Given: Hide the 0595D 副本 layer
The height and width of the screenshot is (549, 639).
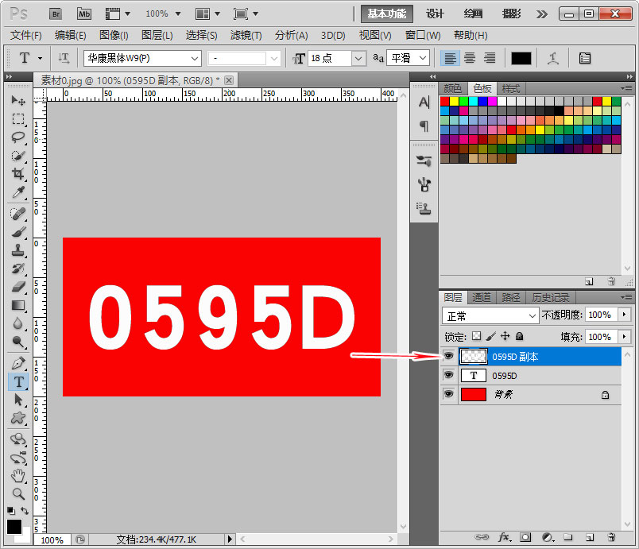Looking at the screenshot, I should [x=449, y=356].
